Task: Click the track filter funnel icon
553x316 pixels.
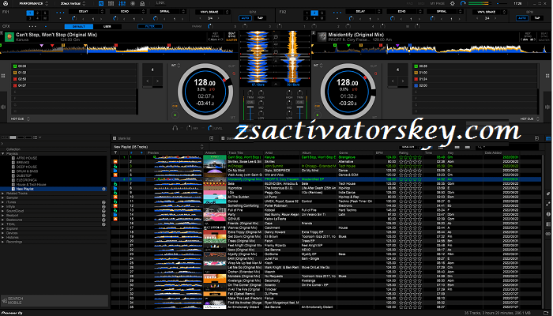Action: (x=115, y=152)
